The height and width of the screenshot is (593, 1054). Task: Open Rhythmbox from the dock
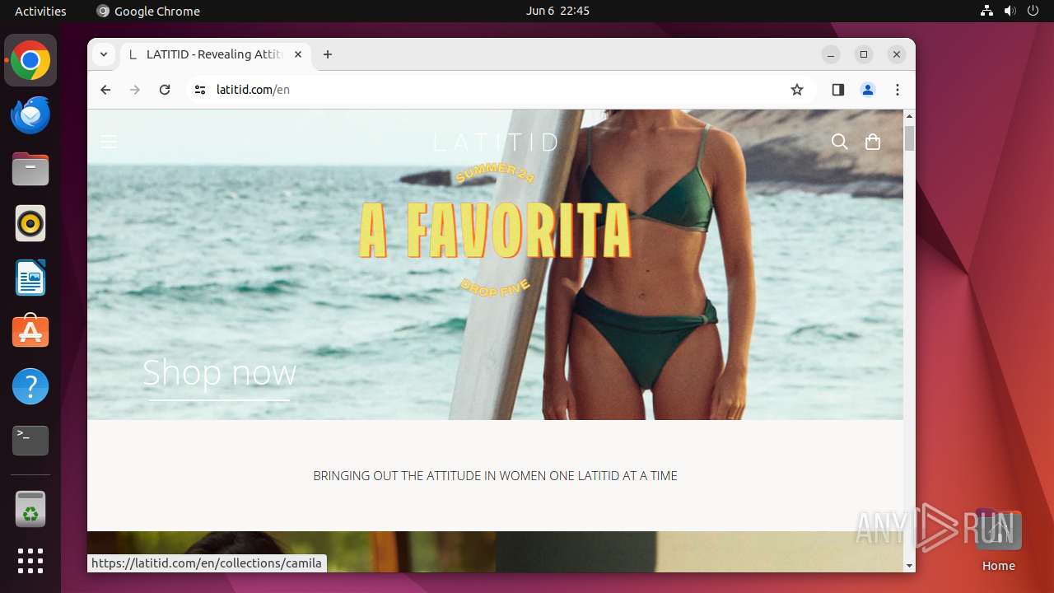30,224
